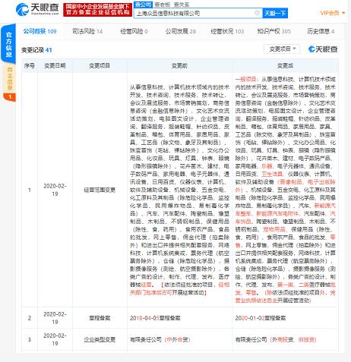Clear the search box with the X icon
351x362 pixels.
pos(257,13)
